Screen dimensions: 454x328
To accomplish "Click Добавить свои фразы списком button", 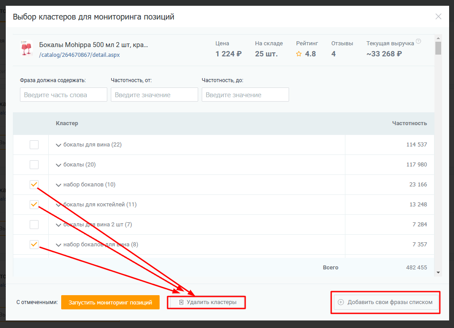I will click(386, 302).
